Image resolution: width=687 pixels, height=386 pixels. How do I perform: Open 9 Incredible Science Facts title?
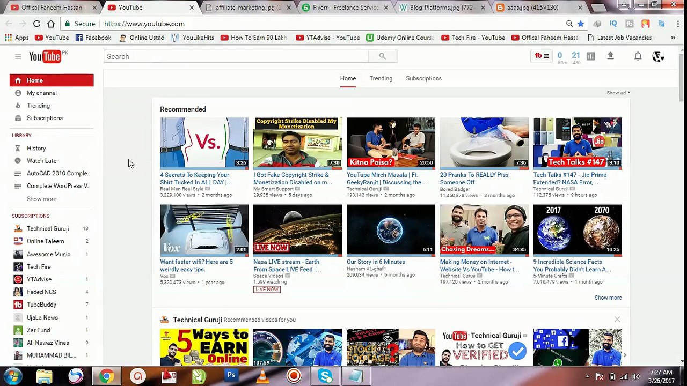572,265
